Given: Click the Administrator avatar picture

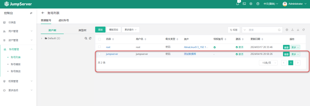Looking at the screenshot, I should [x=285, y=4].
